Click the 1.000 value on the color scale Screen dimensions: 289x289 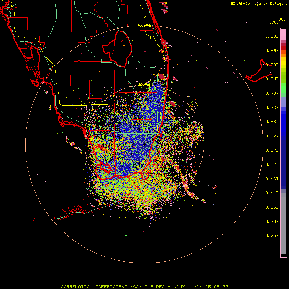(x=272, y=36)
